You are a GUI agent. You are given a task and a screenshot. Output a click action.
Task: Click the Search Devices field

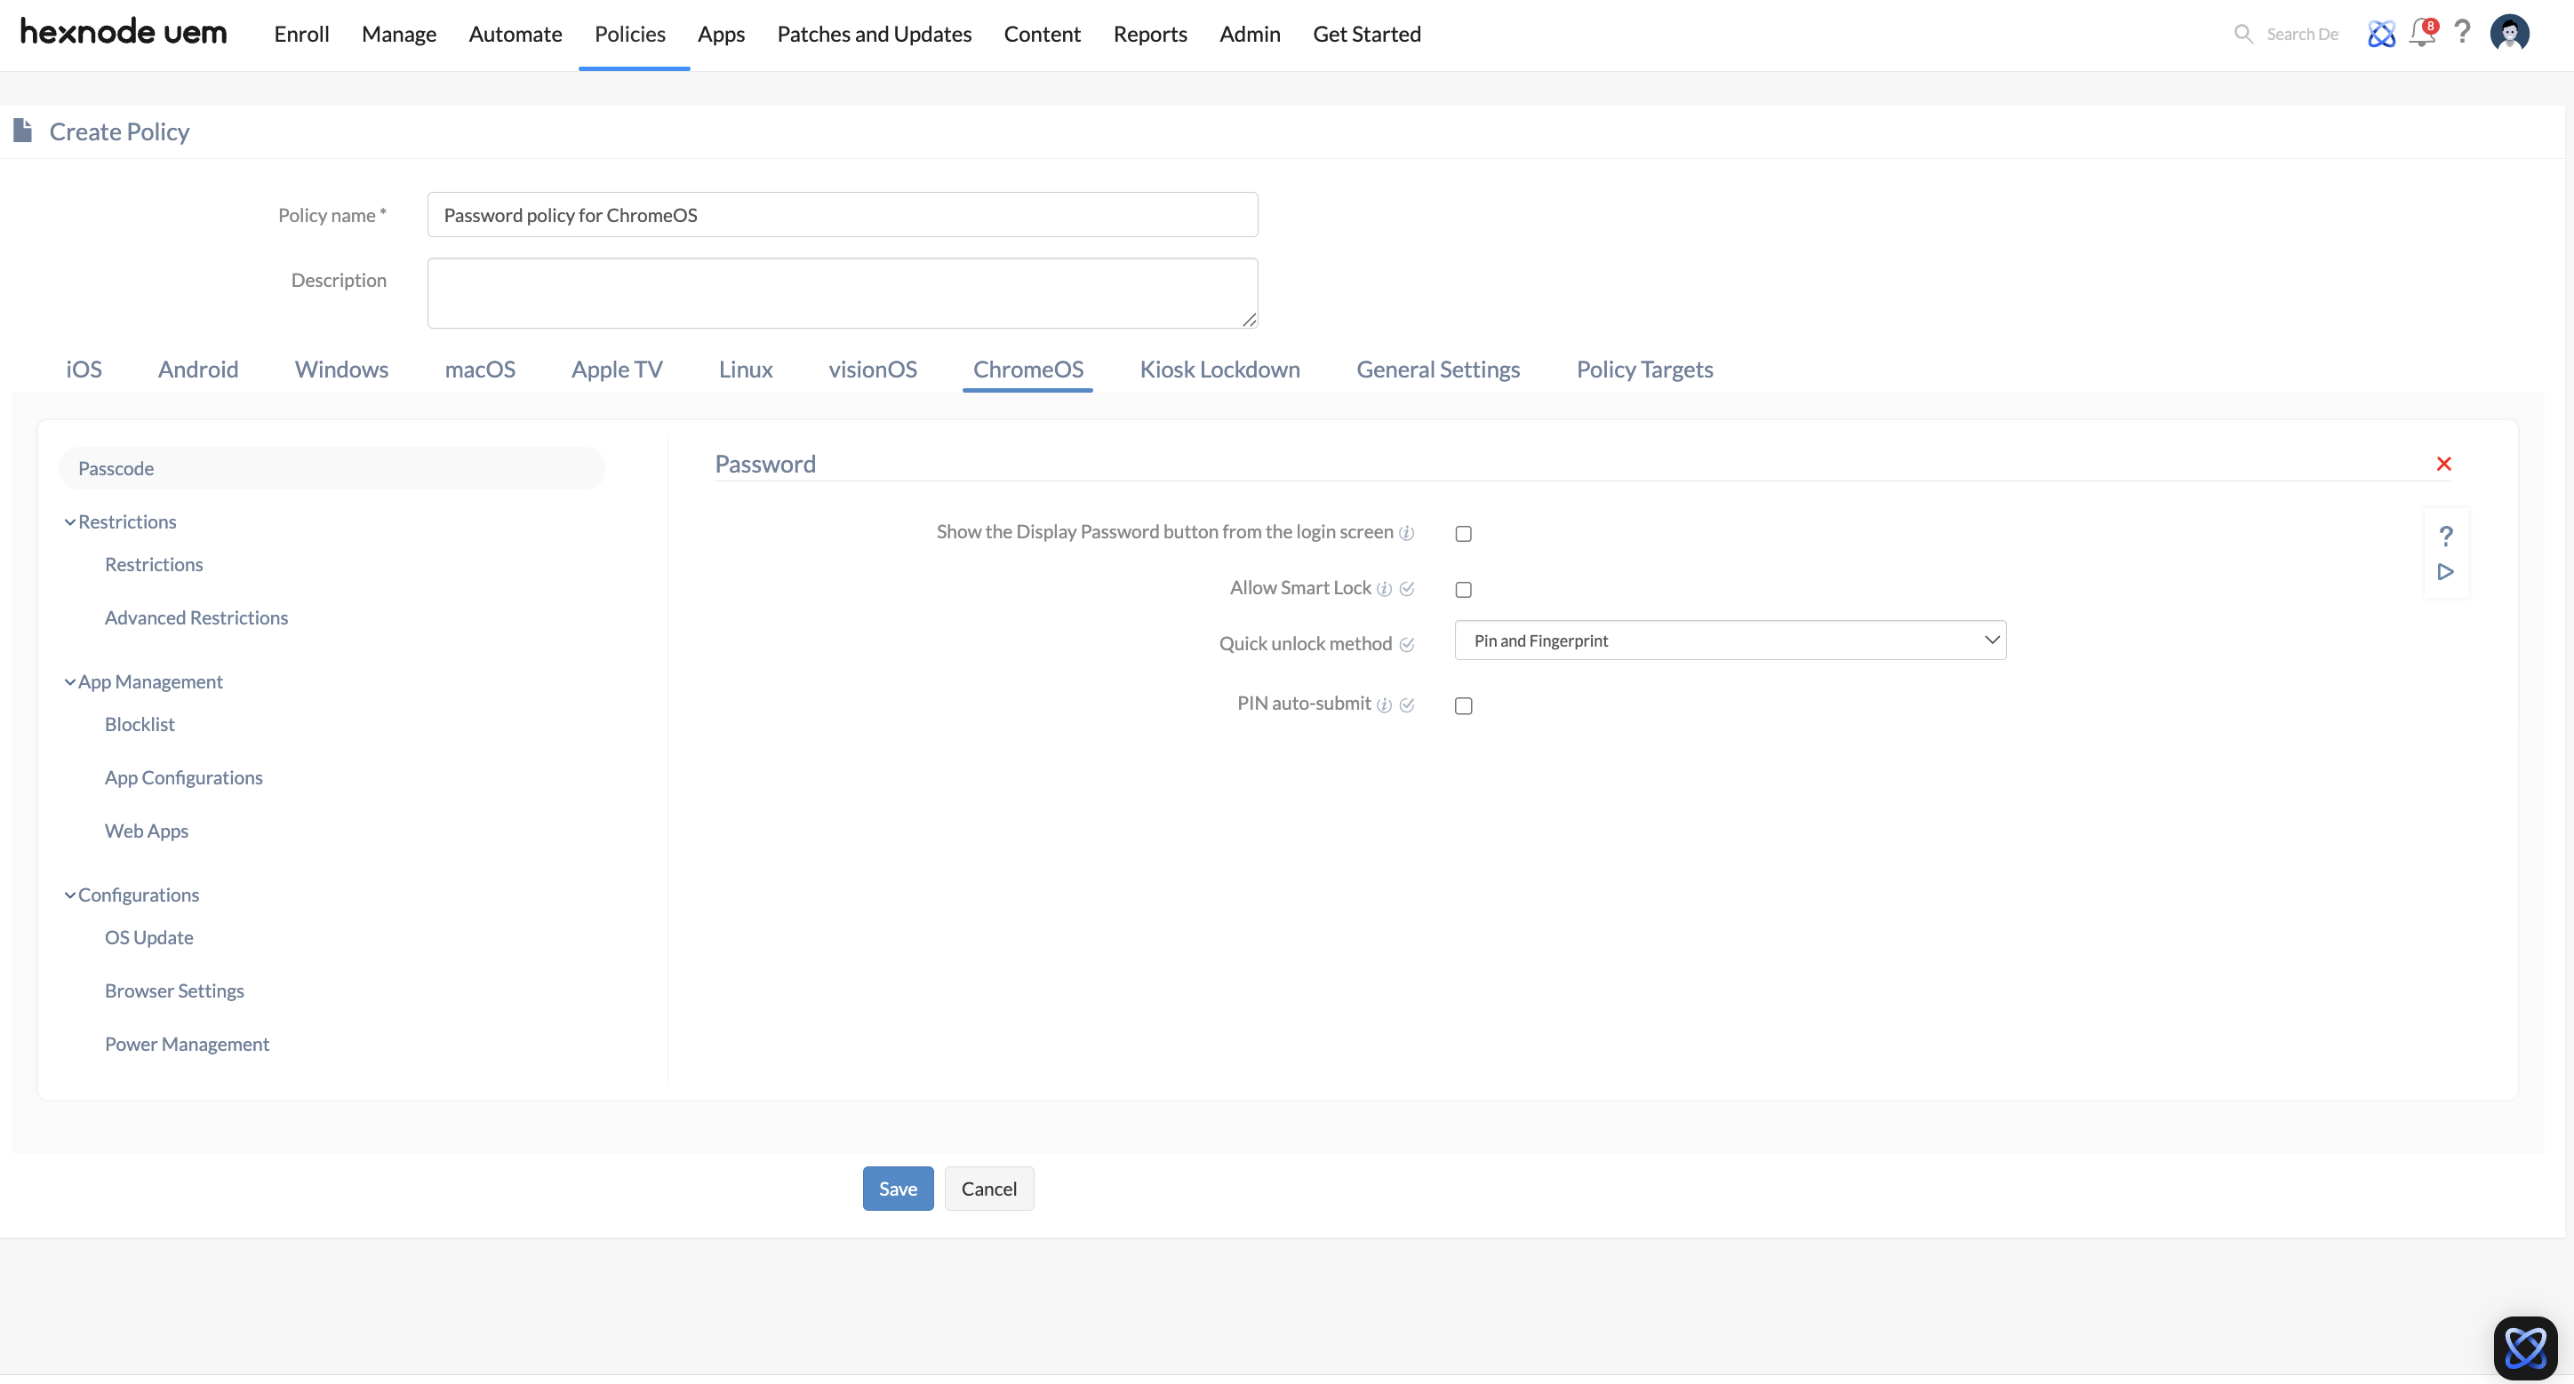2301,34
